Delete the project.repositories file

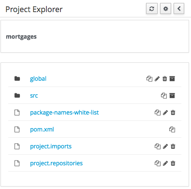coord(173,163)
